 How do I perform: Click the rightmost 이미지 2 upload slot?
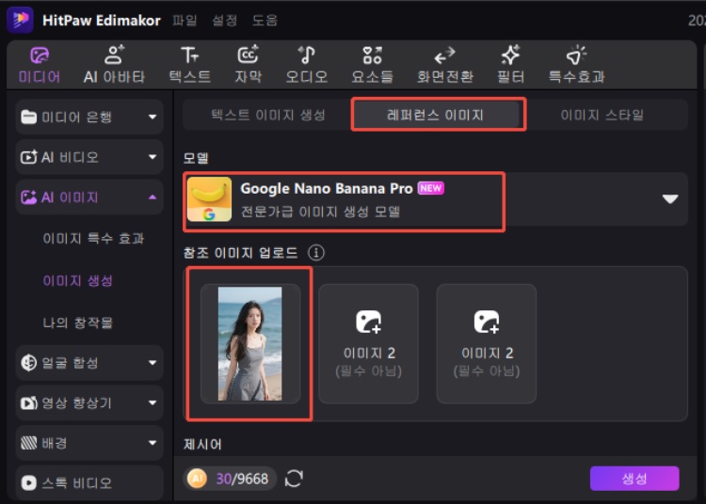click(x=487, y=343)
